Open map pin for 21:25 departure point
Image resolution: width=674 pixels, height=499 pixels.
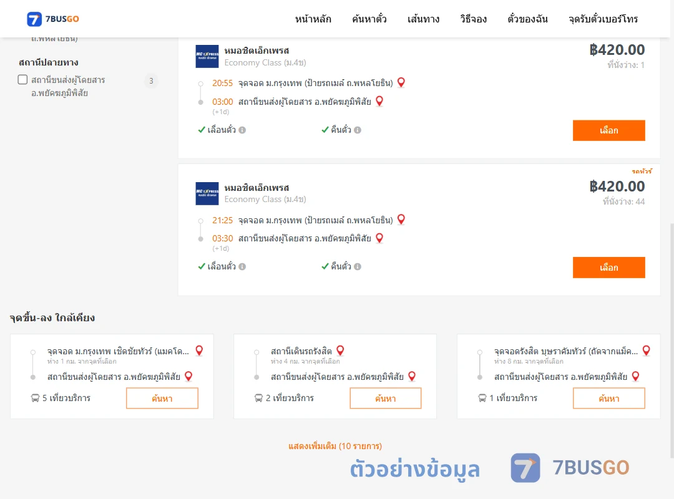pyautogui.click(x=401, y=219)
